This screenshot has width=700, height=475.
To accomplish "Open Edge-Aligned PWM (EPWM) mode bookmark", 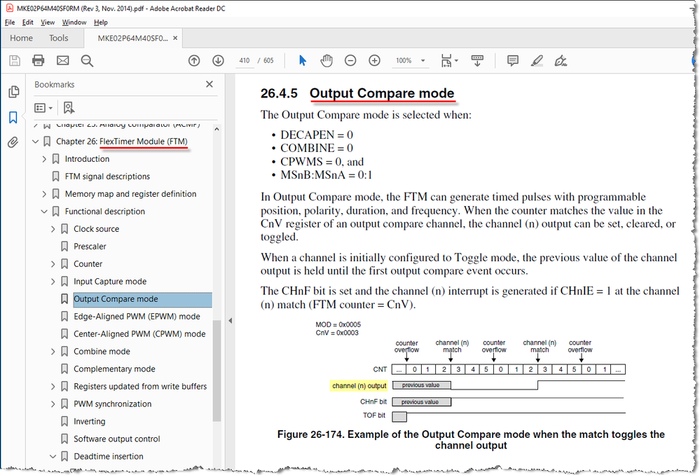I will pos(137,317).
